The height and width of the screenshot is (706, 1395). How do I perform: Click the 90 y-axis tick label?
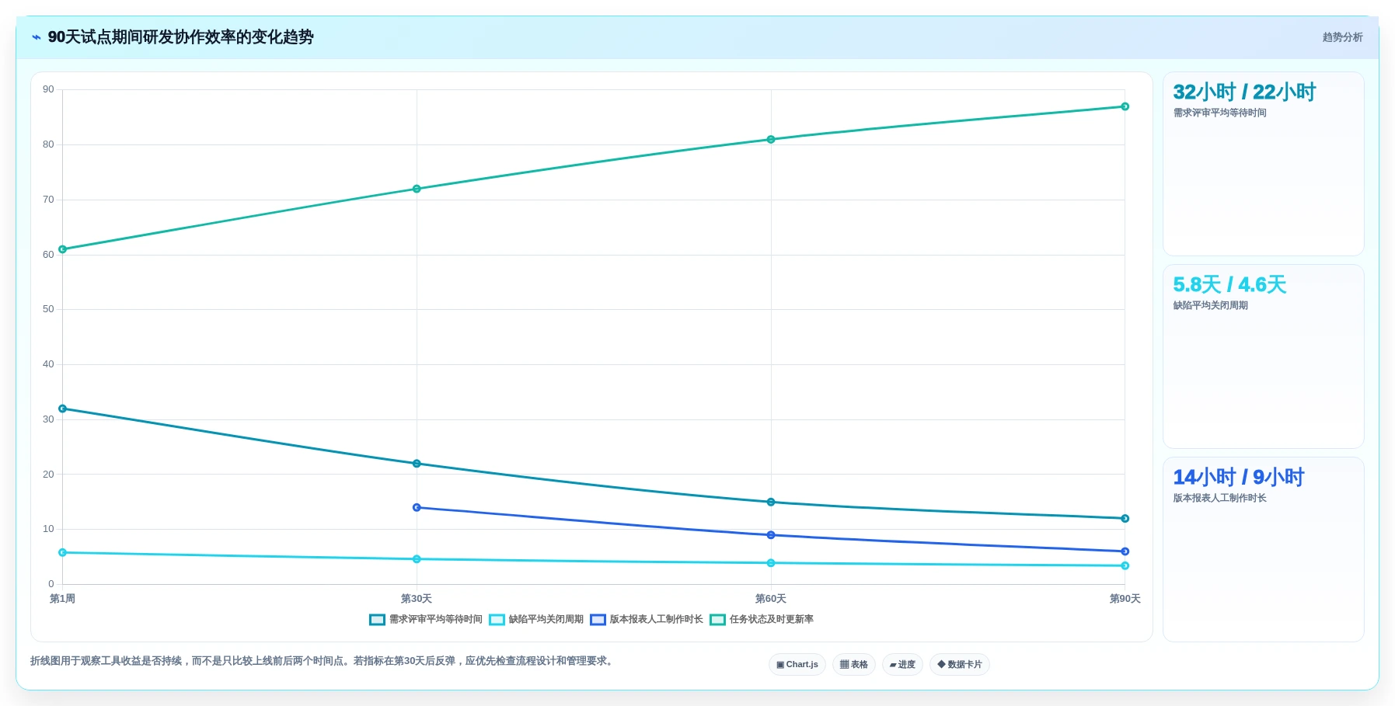(x=48, y=89)
